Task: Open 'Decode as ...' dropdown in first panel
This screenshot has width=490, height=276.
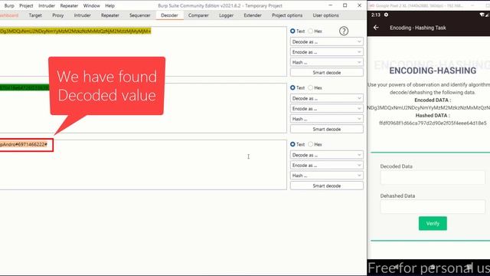Action: coord(327,41)
